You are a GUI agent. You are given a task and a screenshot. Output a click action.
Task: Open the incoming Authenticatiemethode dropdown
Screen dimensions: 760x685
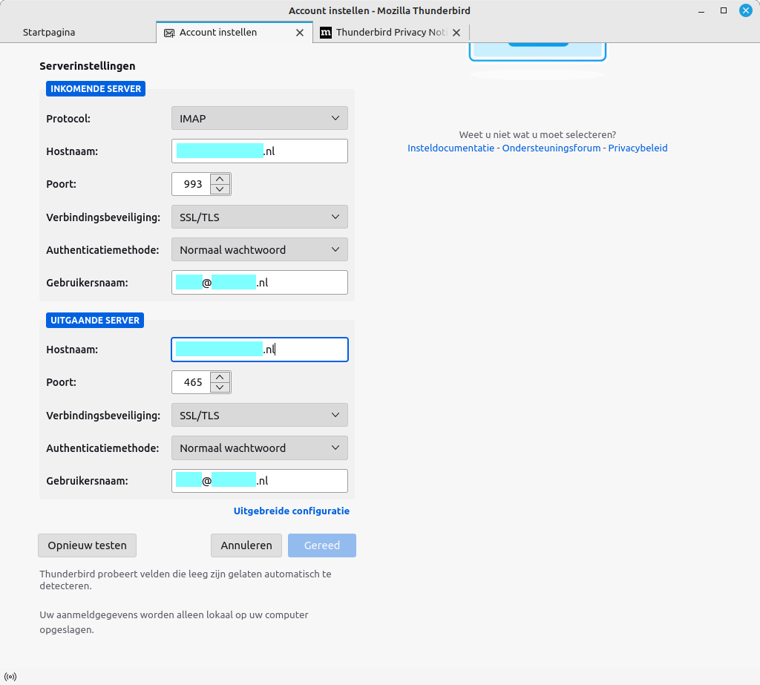click(x=259, y=249)
